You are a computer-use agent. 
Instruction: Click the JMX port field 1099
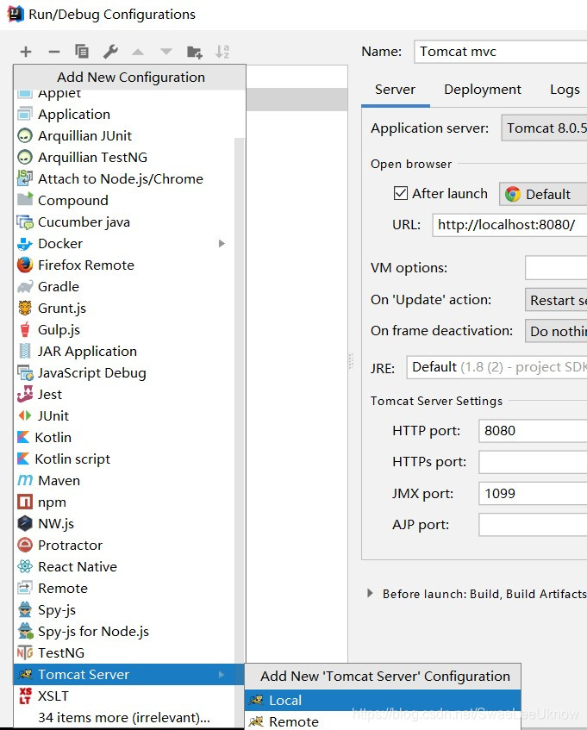point(533,494)
